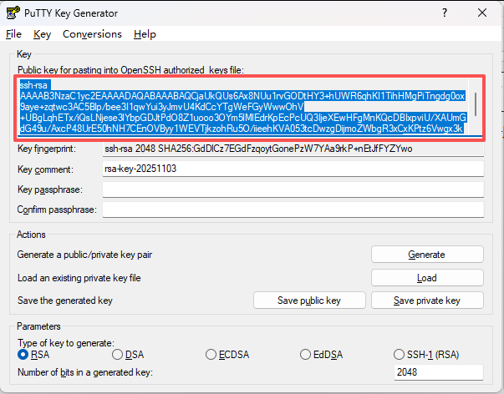Close the PuTTY Key Generator window

coord(482,13)
